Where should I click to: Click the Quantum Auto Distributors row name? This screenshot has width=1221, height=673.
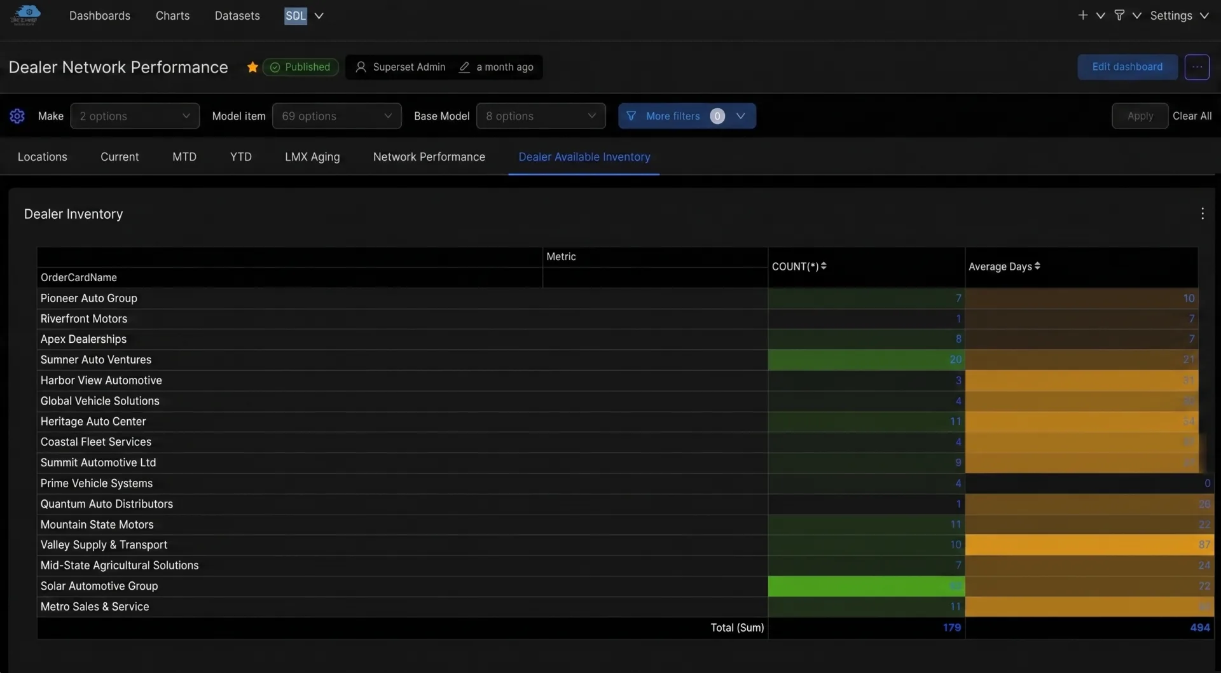click(x=107, y=504)
